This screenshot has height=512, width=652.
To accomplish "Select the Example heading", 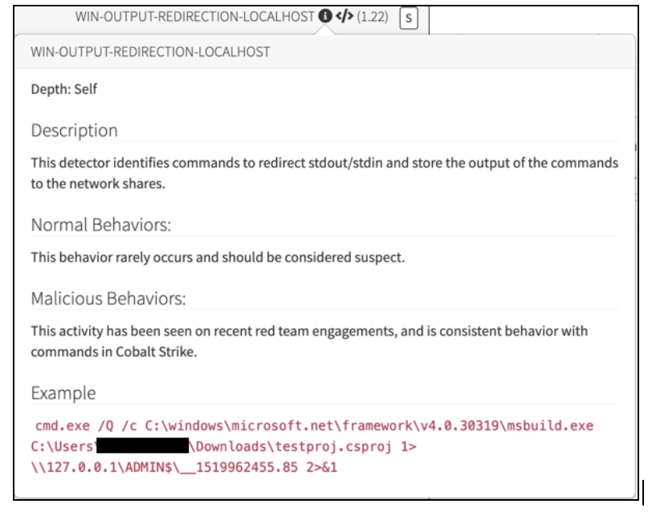I will 63,393.
